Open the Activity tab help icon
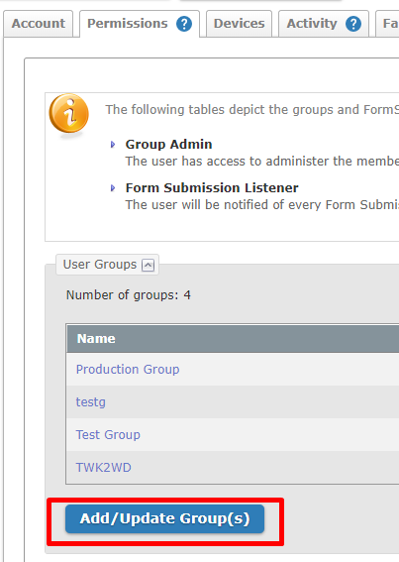The image size is (399, 562). 353,24
